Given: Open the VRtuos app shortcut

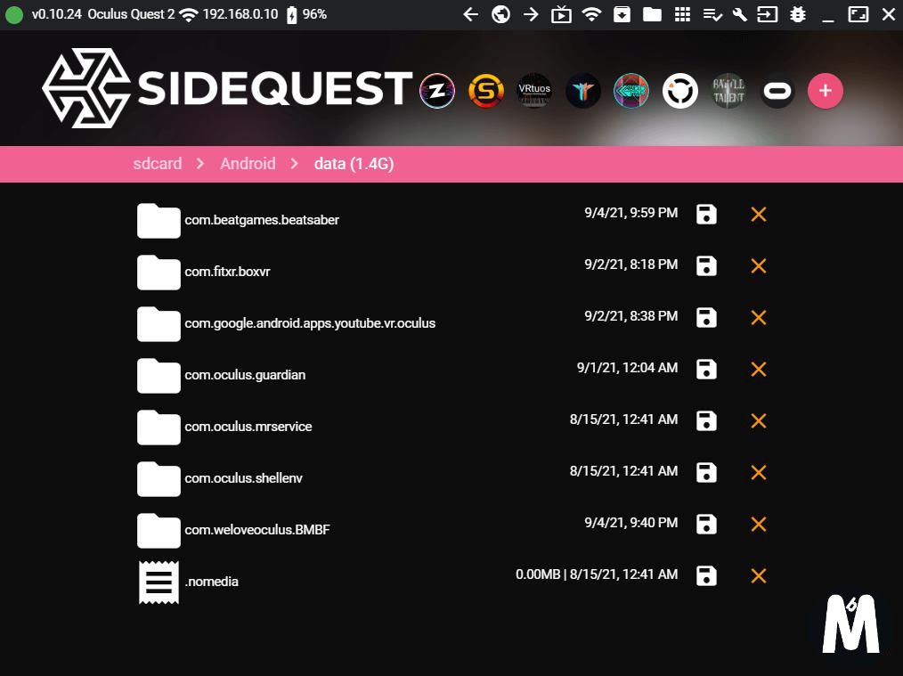Looking at the screenshot, I should point(534,91).
